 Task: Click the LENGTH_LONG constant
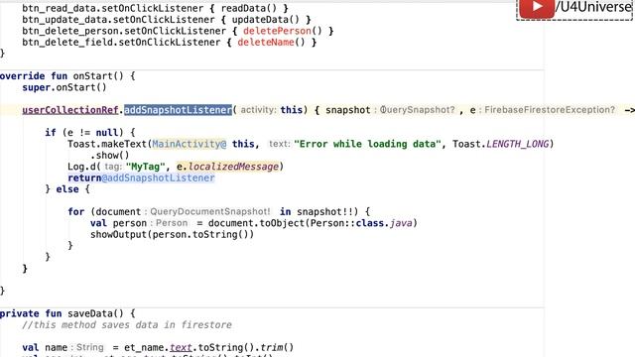click(517, 144)
